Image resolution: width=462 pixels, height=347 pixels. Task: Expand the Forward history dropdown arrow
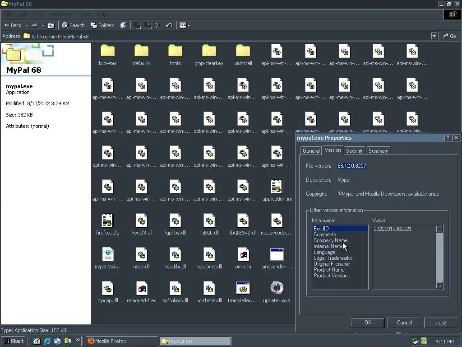[43, 25]
